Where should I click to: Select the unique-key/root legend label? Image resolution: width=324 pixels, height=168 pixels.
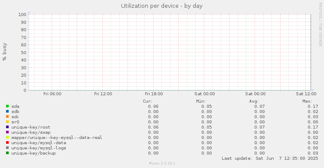click(31, 127)
